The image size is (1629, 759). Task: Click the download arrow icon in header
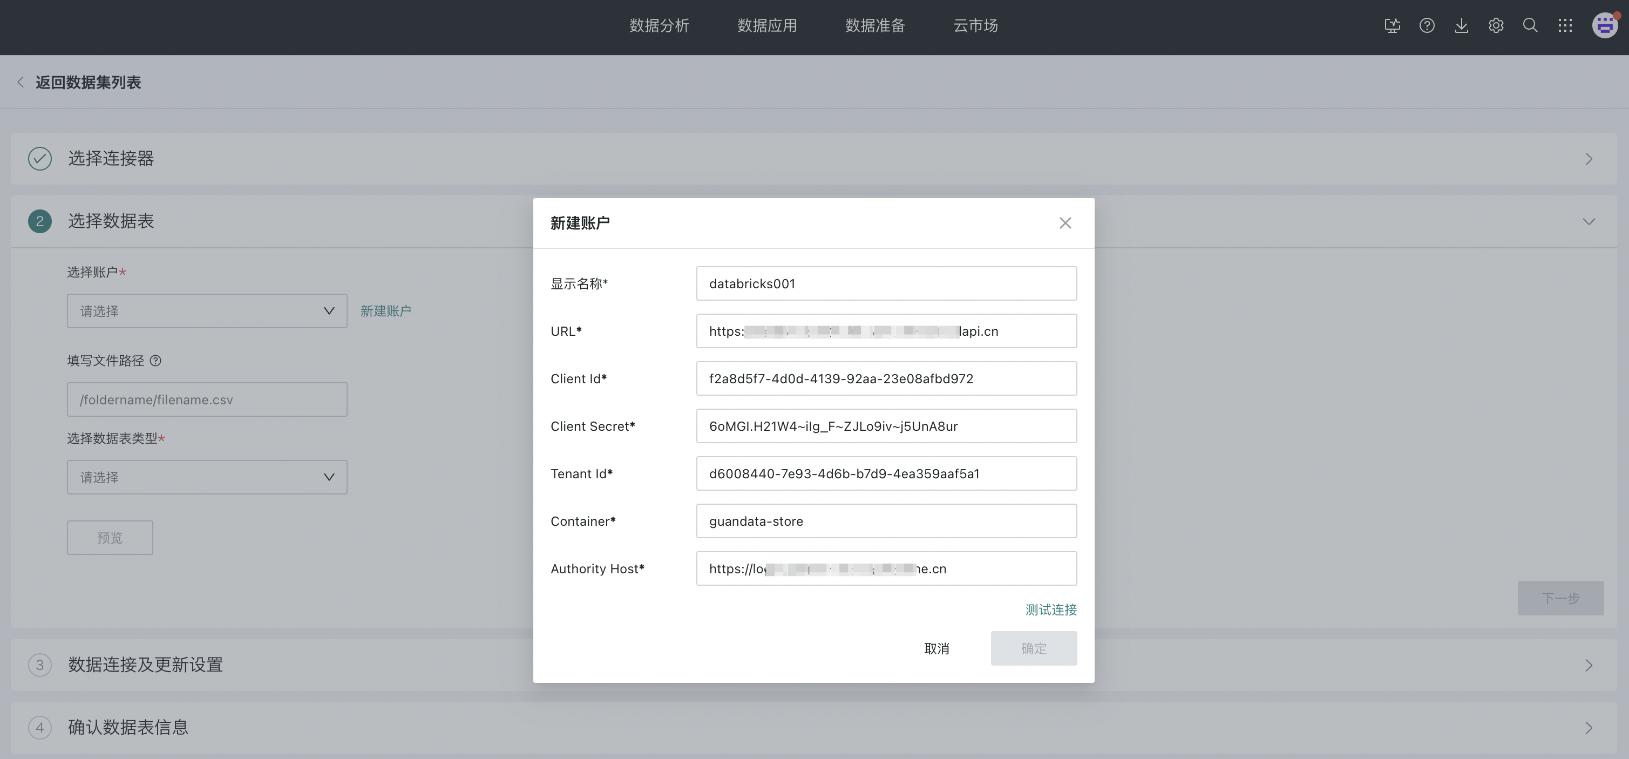click(x=1462, y=26)
